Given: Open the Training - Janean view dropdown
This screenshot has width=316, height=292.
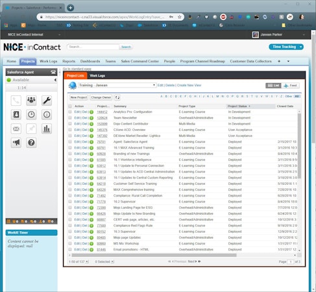Looking at the screenshot, I should click(x=117, y=85).
